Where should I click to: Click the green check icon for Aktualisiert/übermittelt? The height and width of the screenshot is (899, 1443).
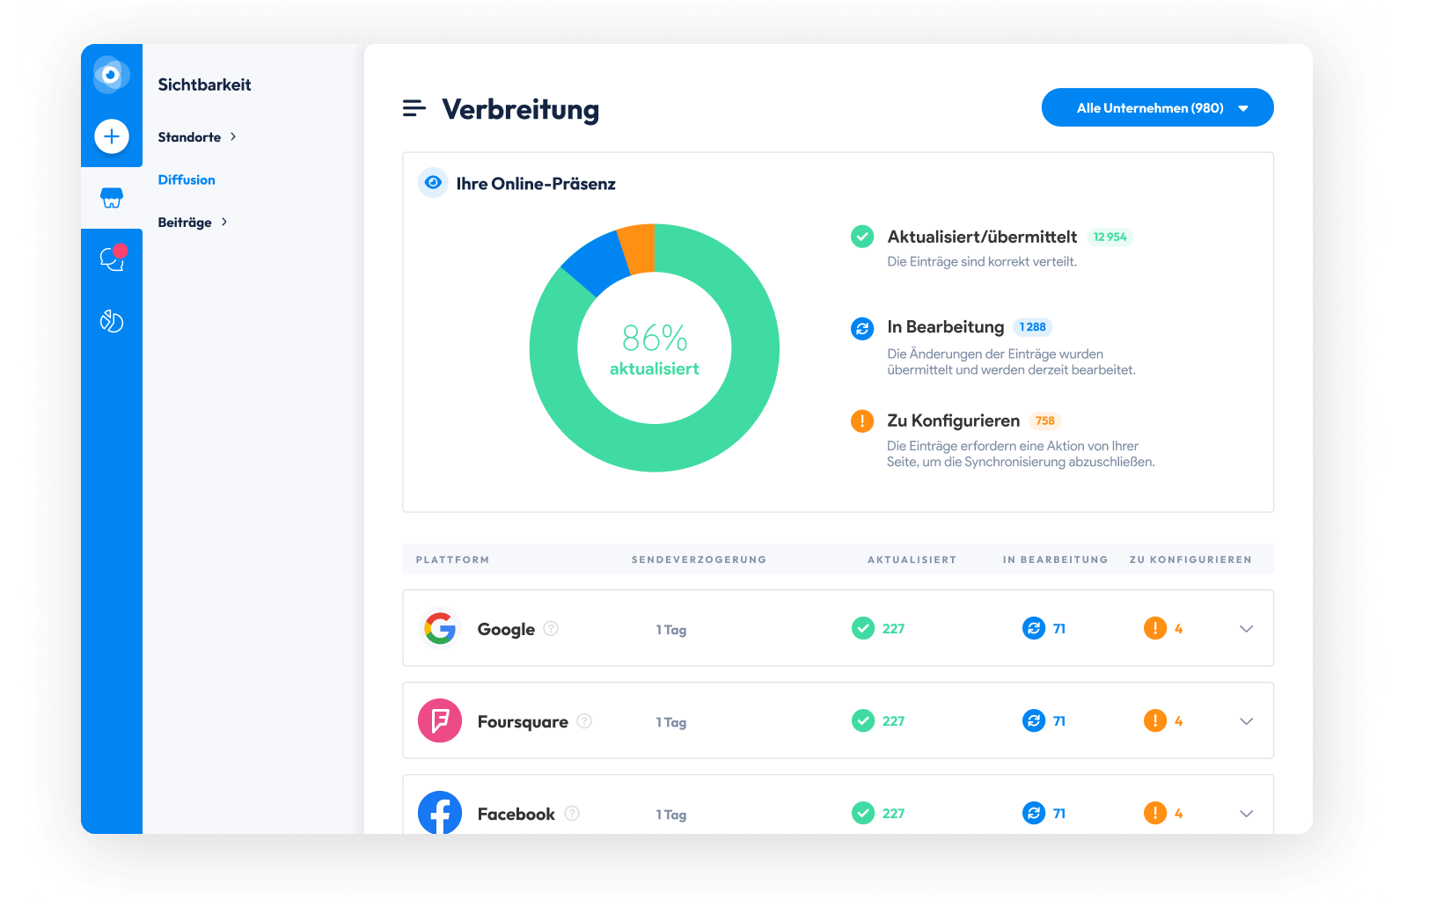coord(862,237)
